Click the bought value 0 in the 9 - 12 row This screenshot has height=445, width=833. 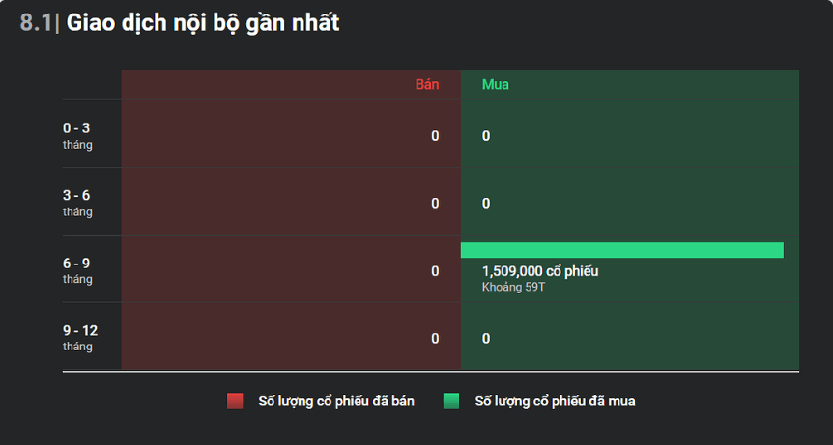(486, 339)
